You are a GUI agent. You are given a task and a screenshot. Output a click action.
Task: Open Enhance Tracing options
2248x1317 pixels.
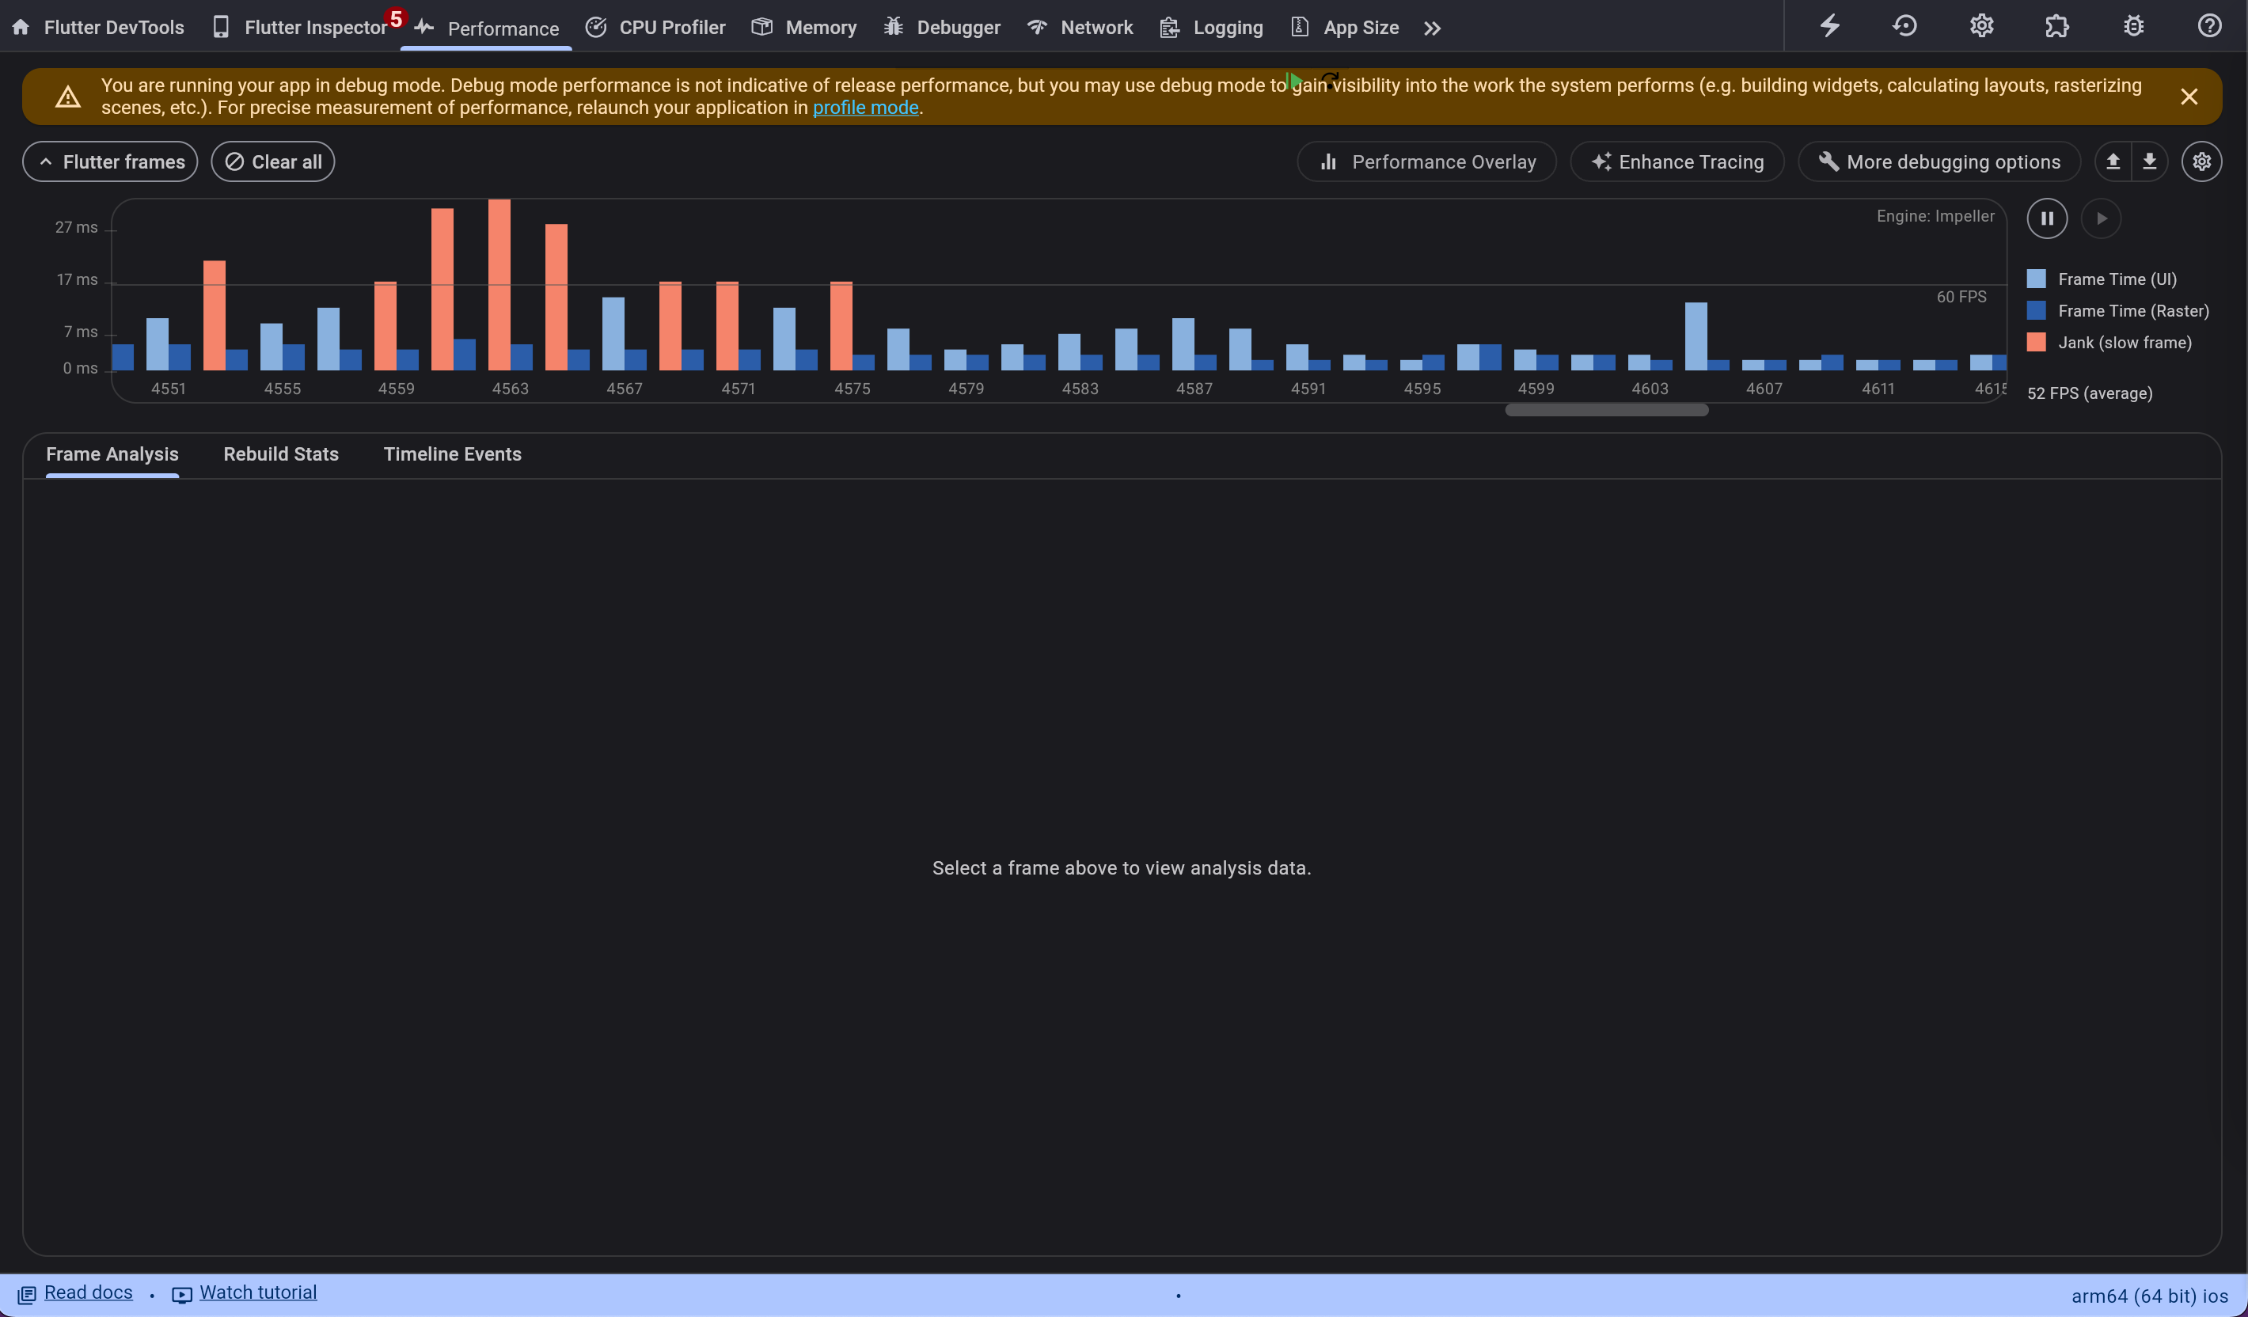point(1677,161)
